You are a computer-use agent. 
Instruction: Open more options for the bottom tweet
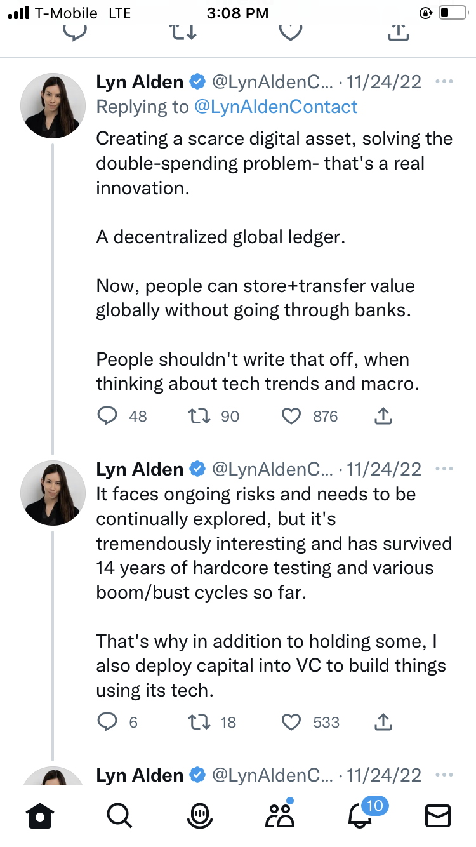(444, 775)
